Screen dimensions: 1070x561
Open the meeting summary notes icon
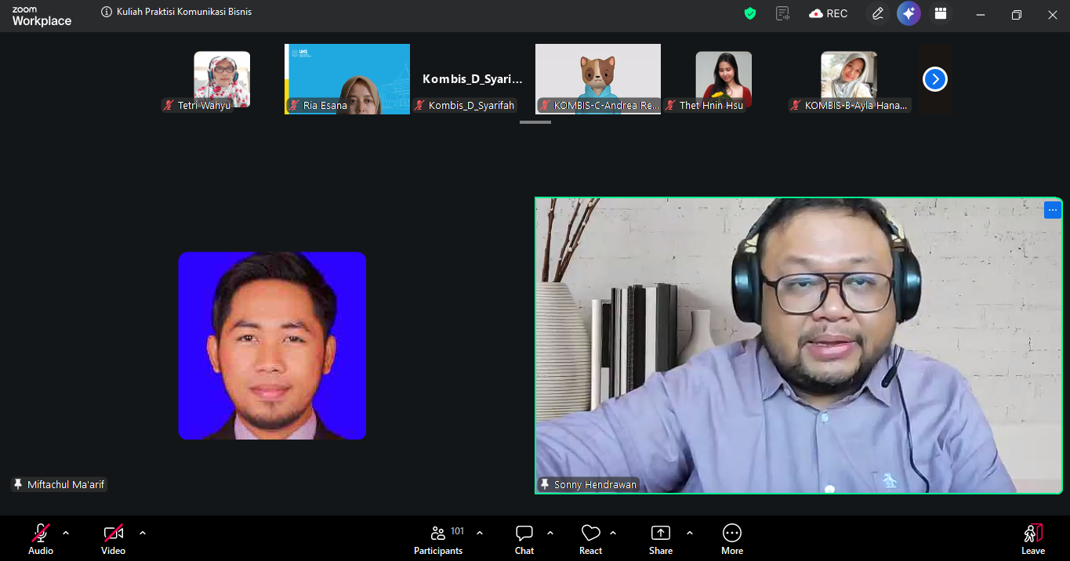782,13
